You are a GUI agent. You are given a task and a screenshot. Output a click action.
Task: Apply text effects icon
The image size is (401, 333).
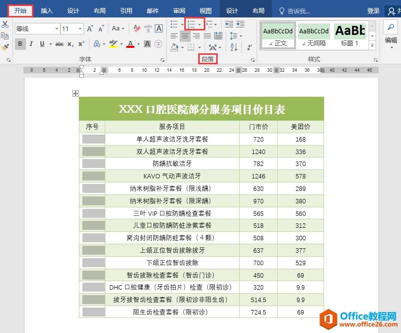coord(97,44)
